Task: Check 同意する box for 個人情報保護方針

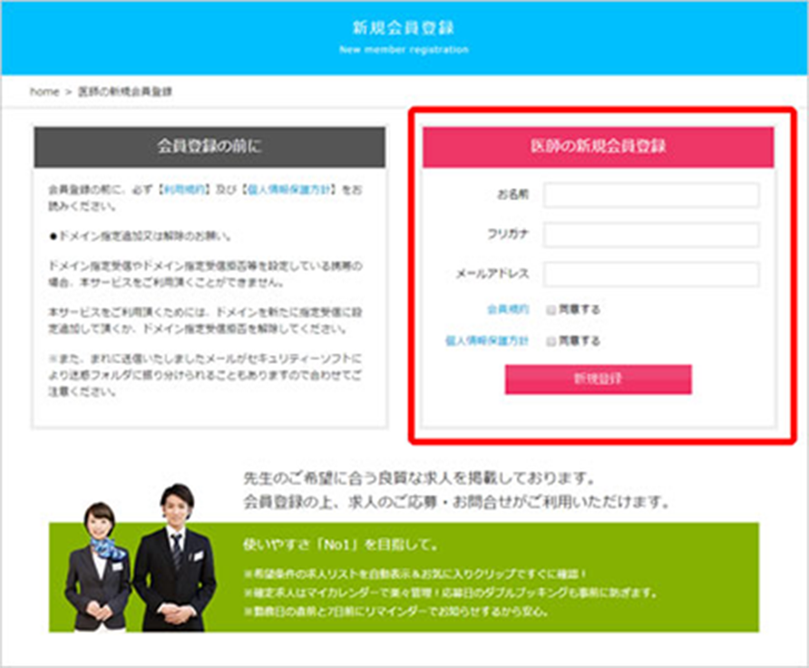Action: tap(551, 342)
